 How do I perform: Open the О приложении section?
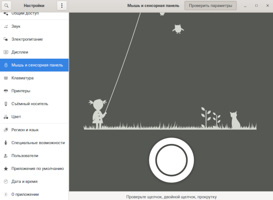[25, 194]
